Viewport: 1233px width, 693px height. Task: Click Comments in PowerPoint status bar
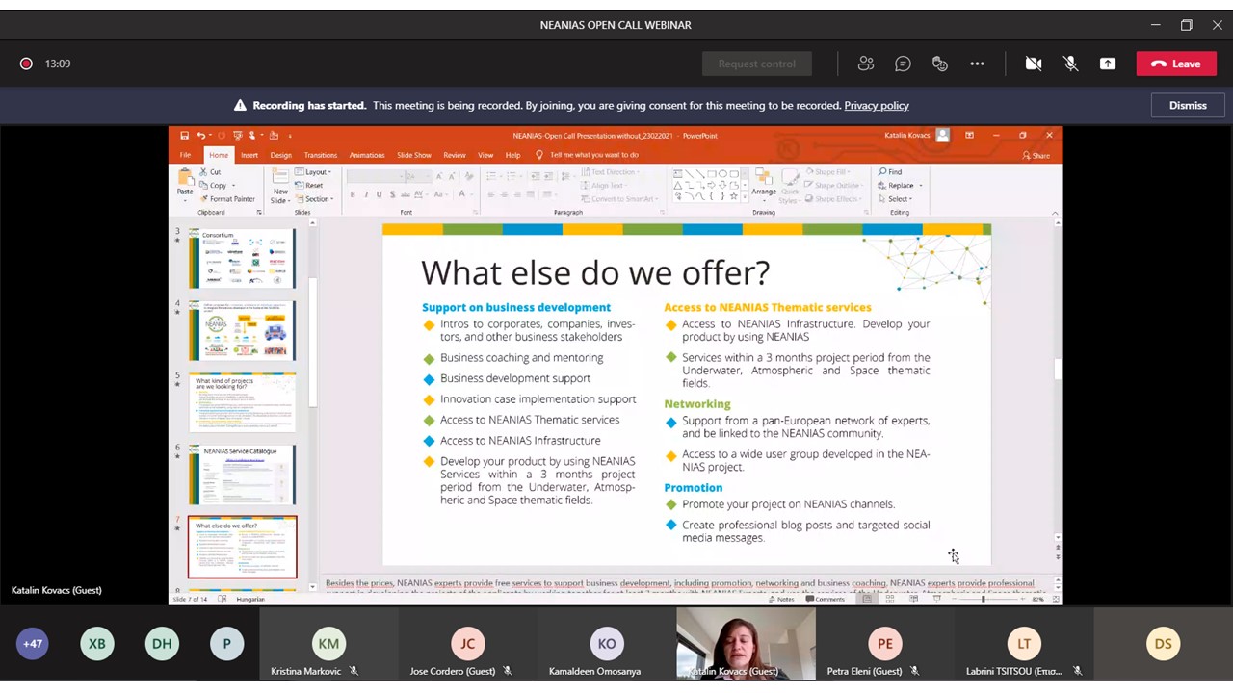click(825, 599)
